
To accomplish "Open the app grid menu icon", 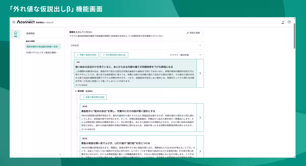I will click(14, 22).
